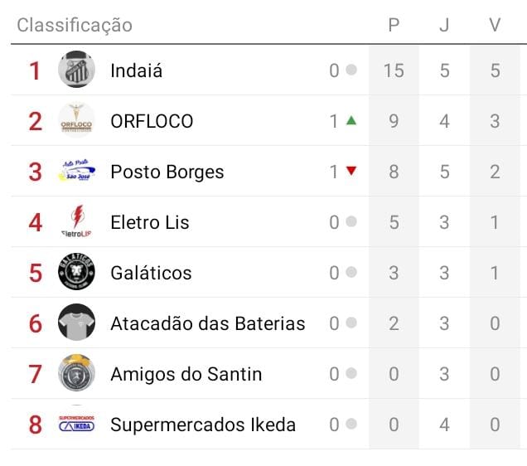
Task: Click the Supermercados Ikeda logo
Action: (x=76, y=425)
